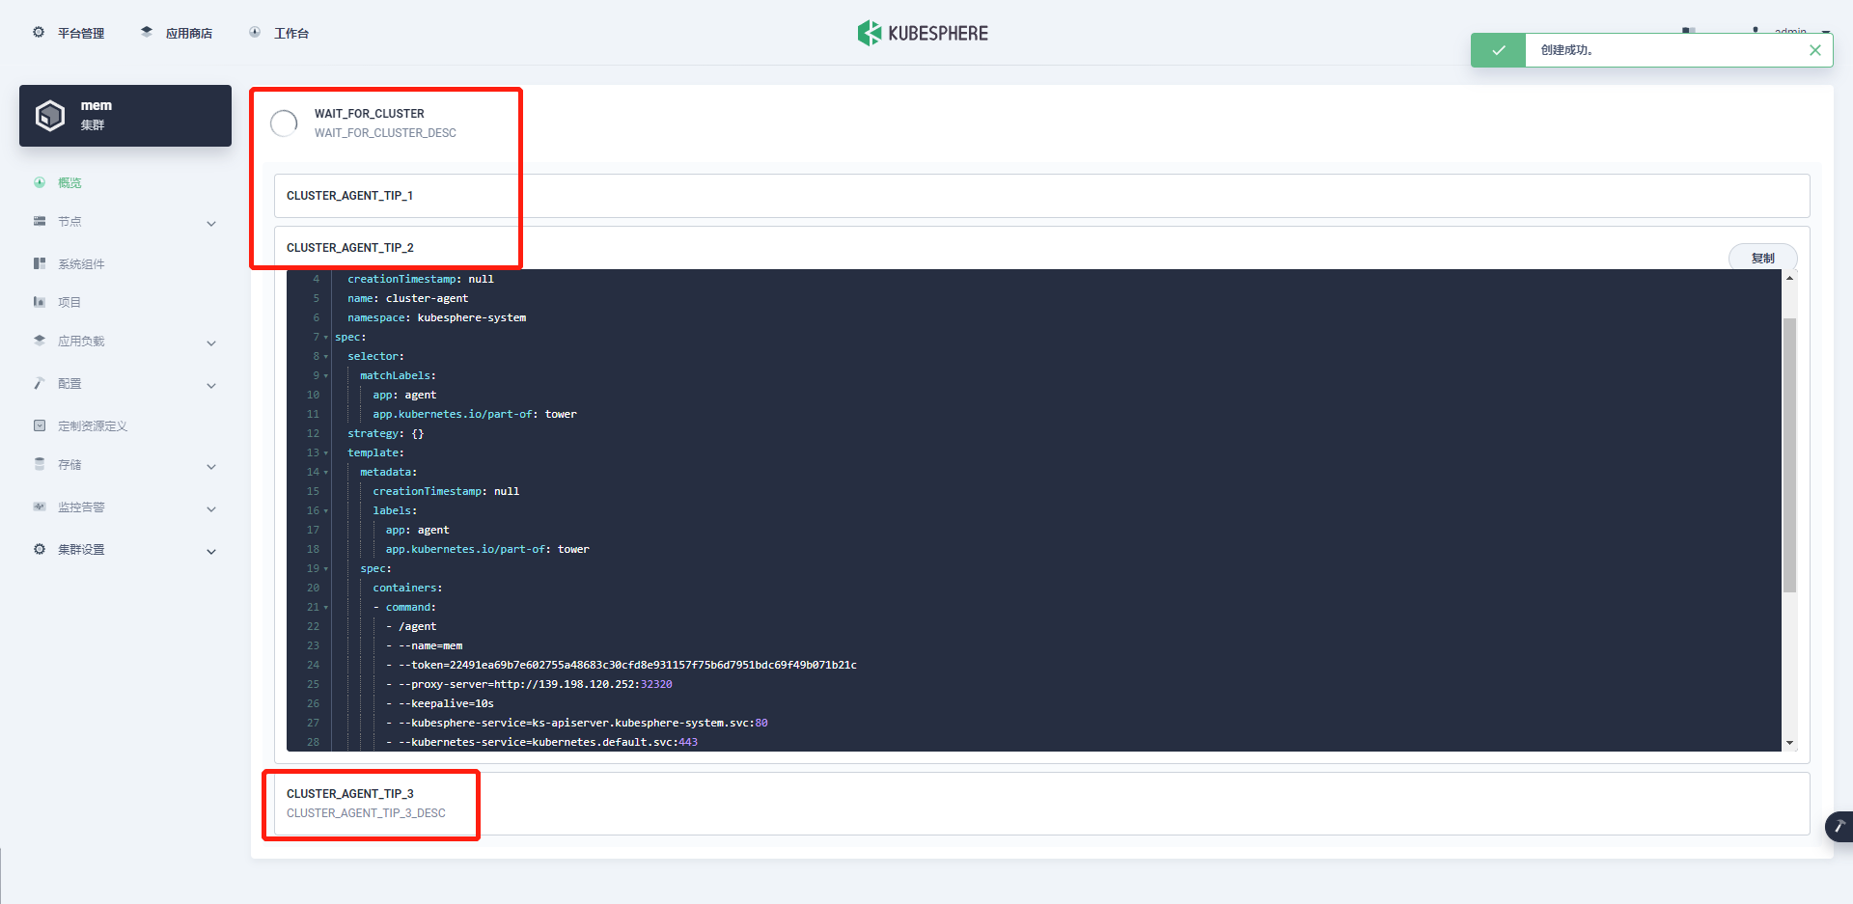Expand the 存储 menu chevron
Viewport: 1853px width, 904px height.
click(211, 467)
